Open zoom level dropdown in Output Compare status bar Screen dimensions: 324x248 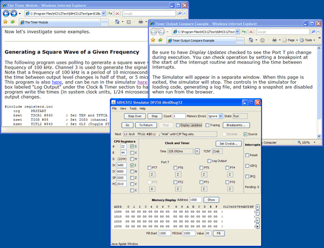pyautogui.click(x=315, y=142)
